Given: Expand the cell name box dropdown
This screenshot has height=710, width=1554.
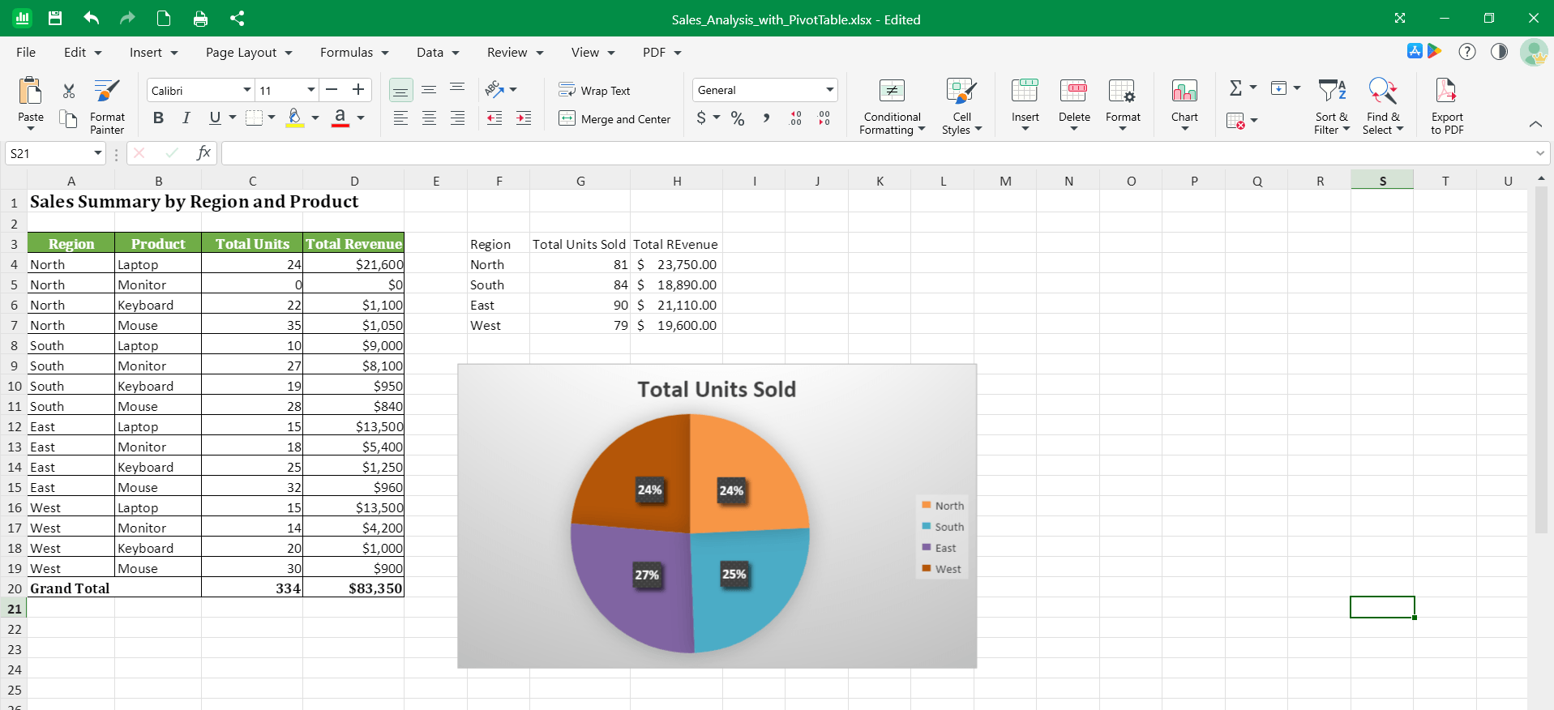Looking at the screenshot, I should (x=97, y=153).
